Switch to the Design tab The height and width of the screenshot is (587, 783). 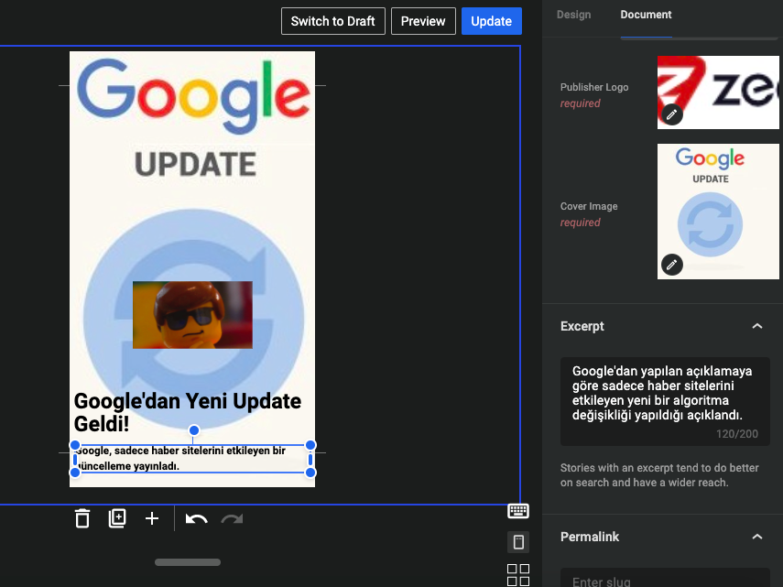point(574,15)
